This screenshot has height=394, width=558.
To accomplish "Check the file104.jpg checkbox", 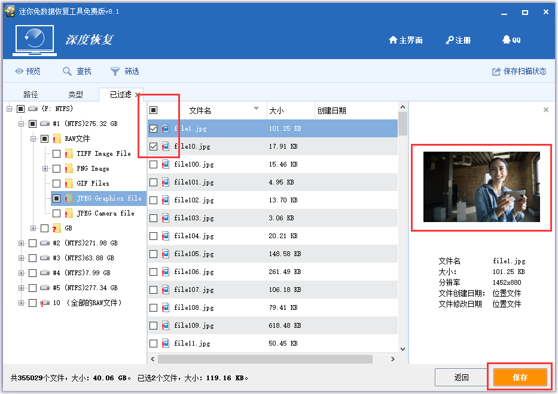I will [x=153, y=236].
